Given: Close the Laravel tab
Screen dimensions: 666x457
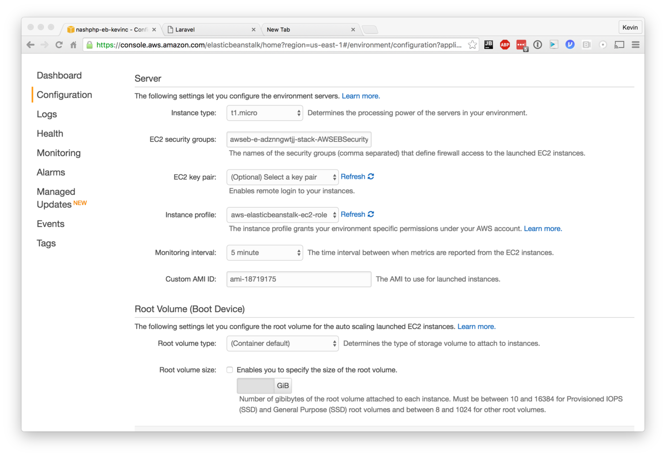Looking at the screenshot, I should point(253,29).
